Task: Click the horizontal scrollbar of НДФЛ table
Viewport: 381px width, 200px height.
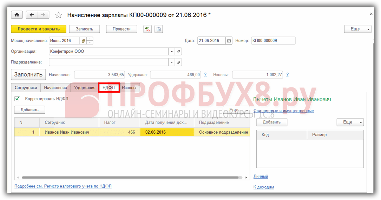Action: [130, 178]
